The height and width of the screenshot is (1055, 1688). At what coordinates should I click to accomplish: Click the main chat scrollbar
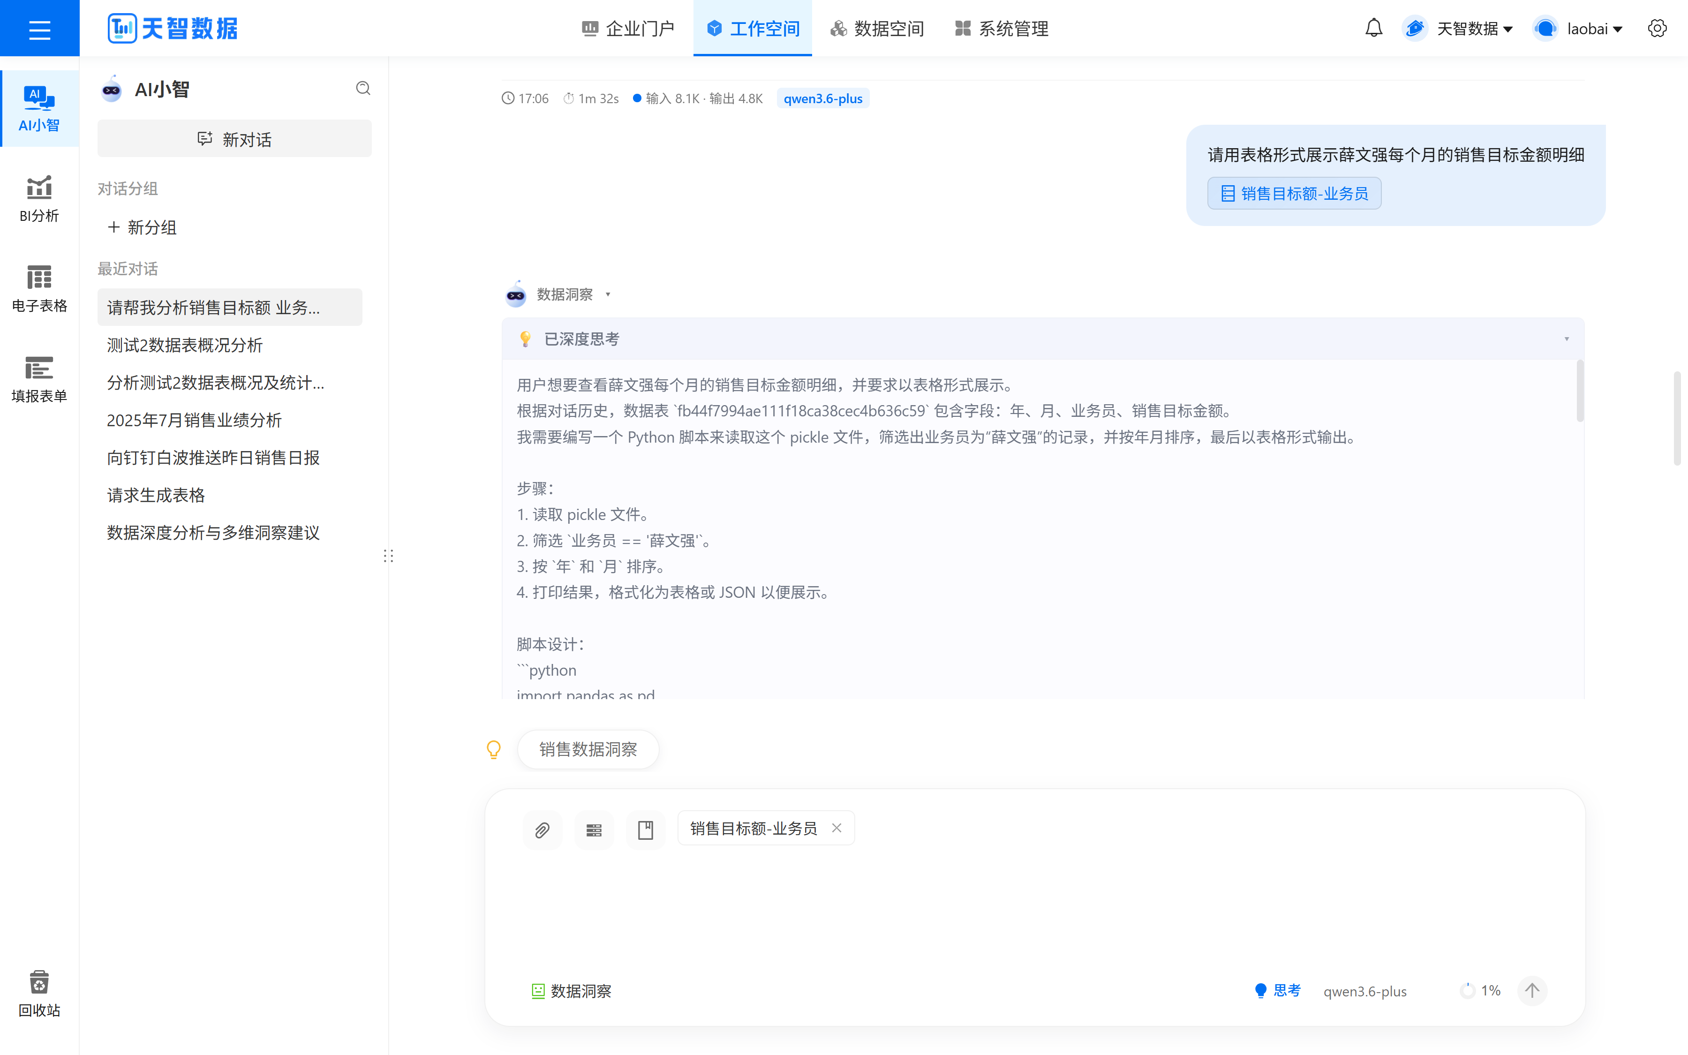[x=1677, y=419]
